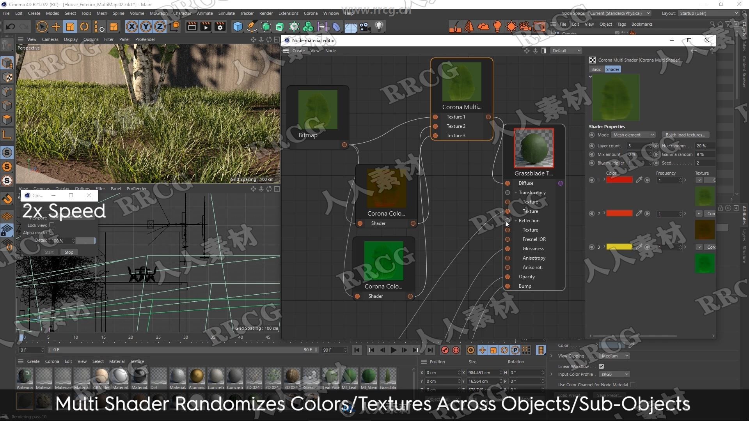Click the Diffuse input port on Grassblade node
749x421 pixels.
pos(508,183)
